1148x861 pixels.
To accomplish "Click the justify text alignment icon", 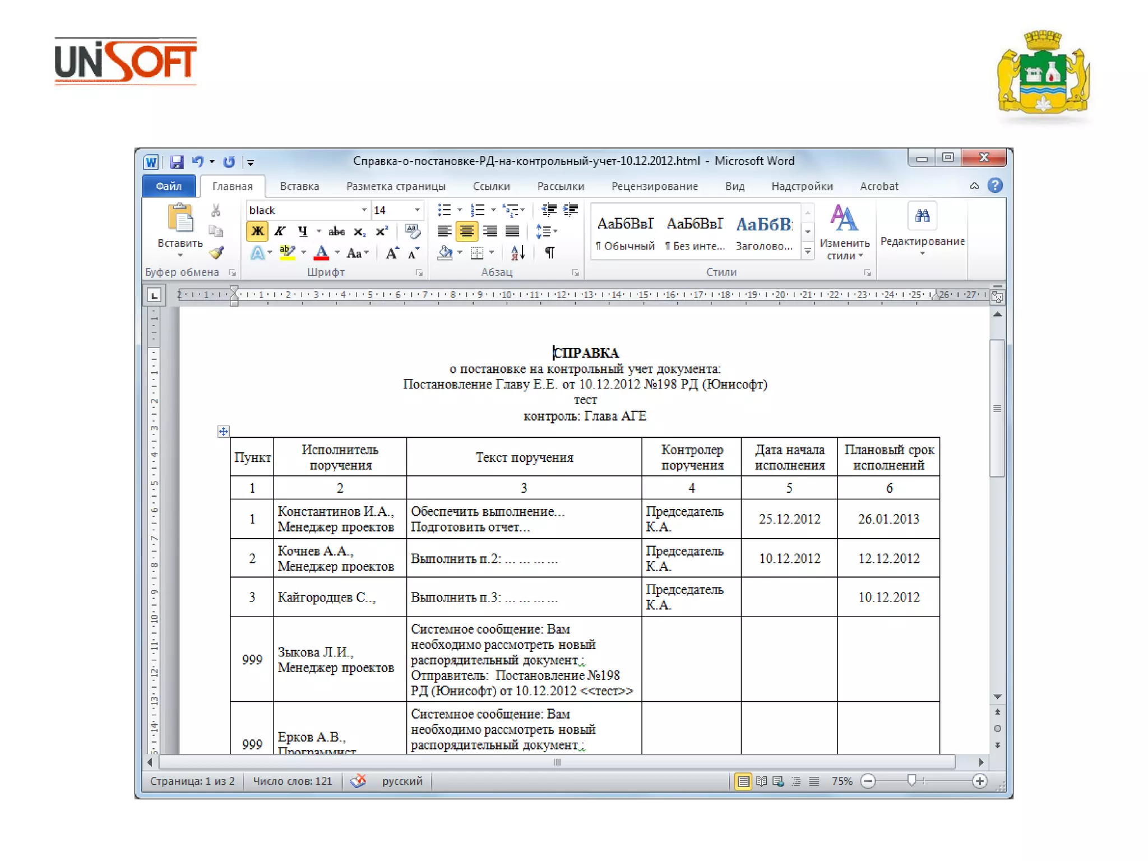I will click(x=512, y=231).
